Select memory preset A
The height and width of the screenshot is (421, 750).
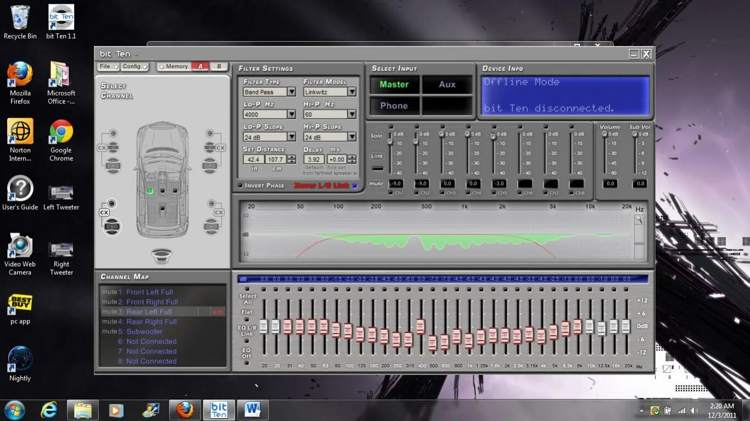(200, 66)
